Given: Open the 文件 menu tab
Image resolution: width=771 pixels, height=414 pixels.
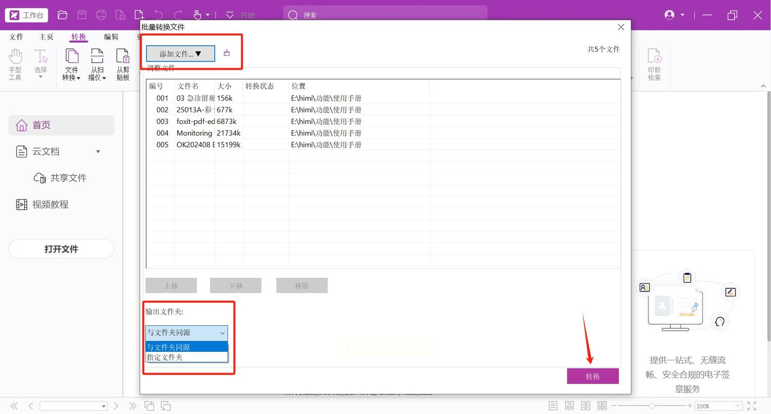Looking at the screenshot, I should coord(17,37).
